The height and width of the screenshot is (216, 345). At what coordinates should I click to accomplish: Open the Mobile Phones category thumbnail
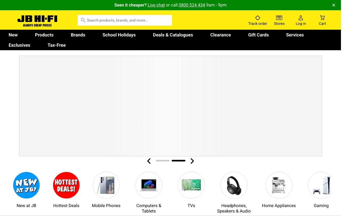(106, 185)
